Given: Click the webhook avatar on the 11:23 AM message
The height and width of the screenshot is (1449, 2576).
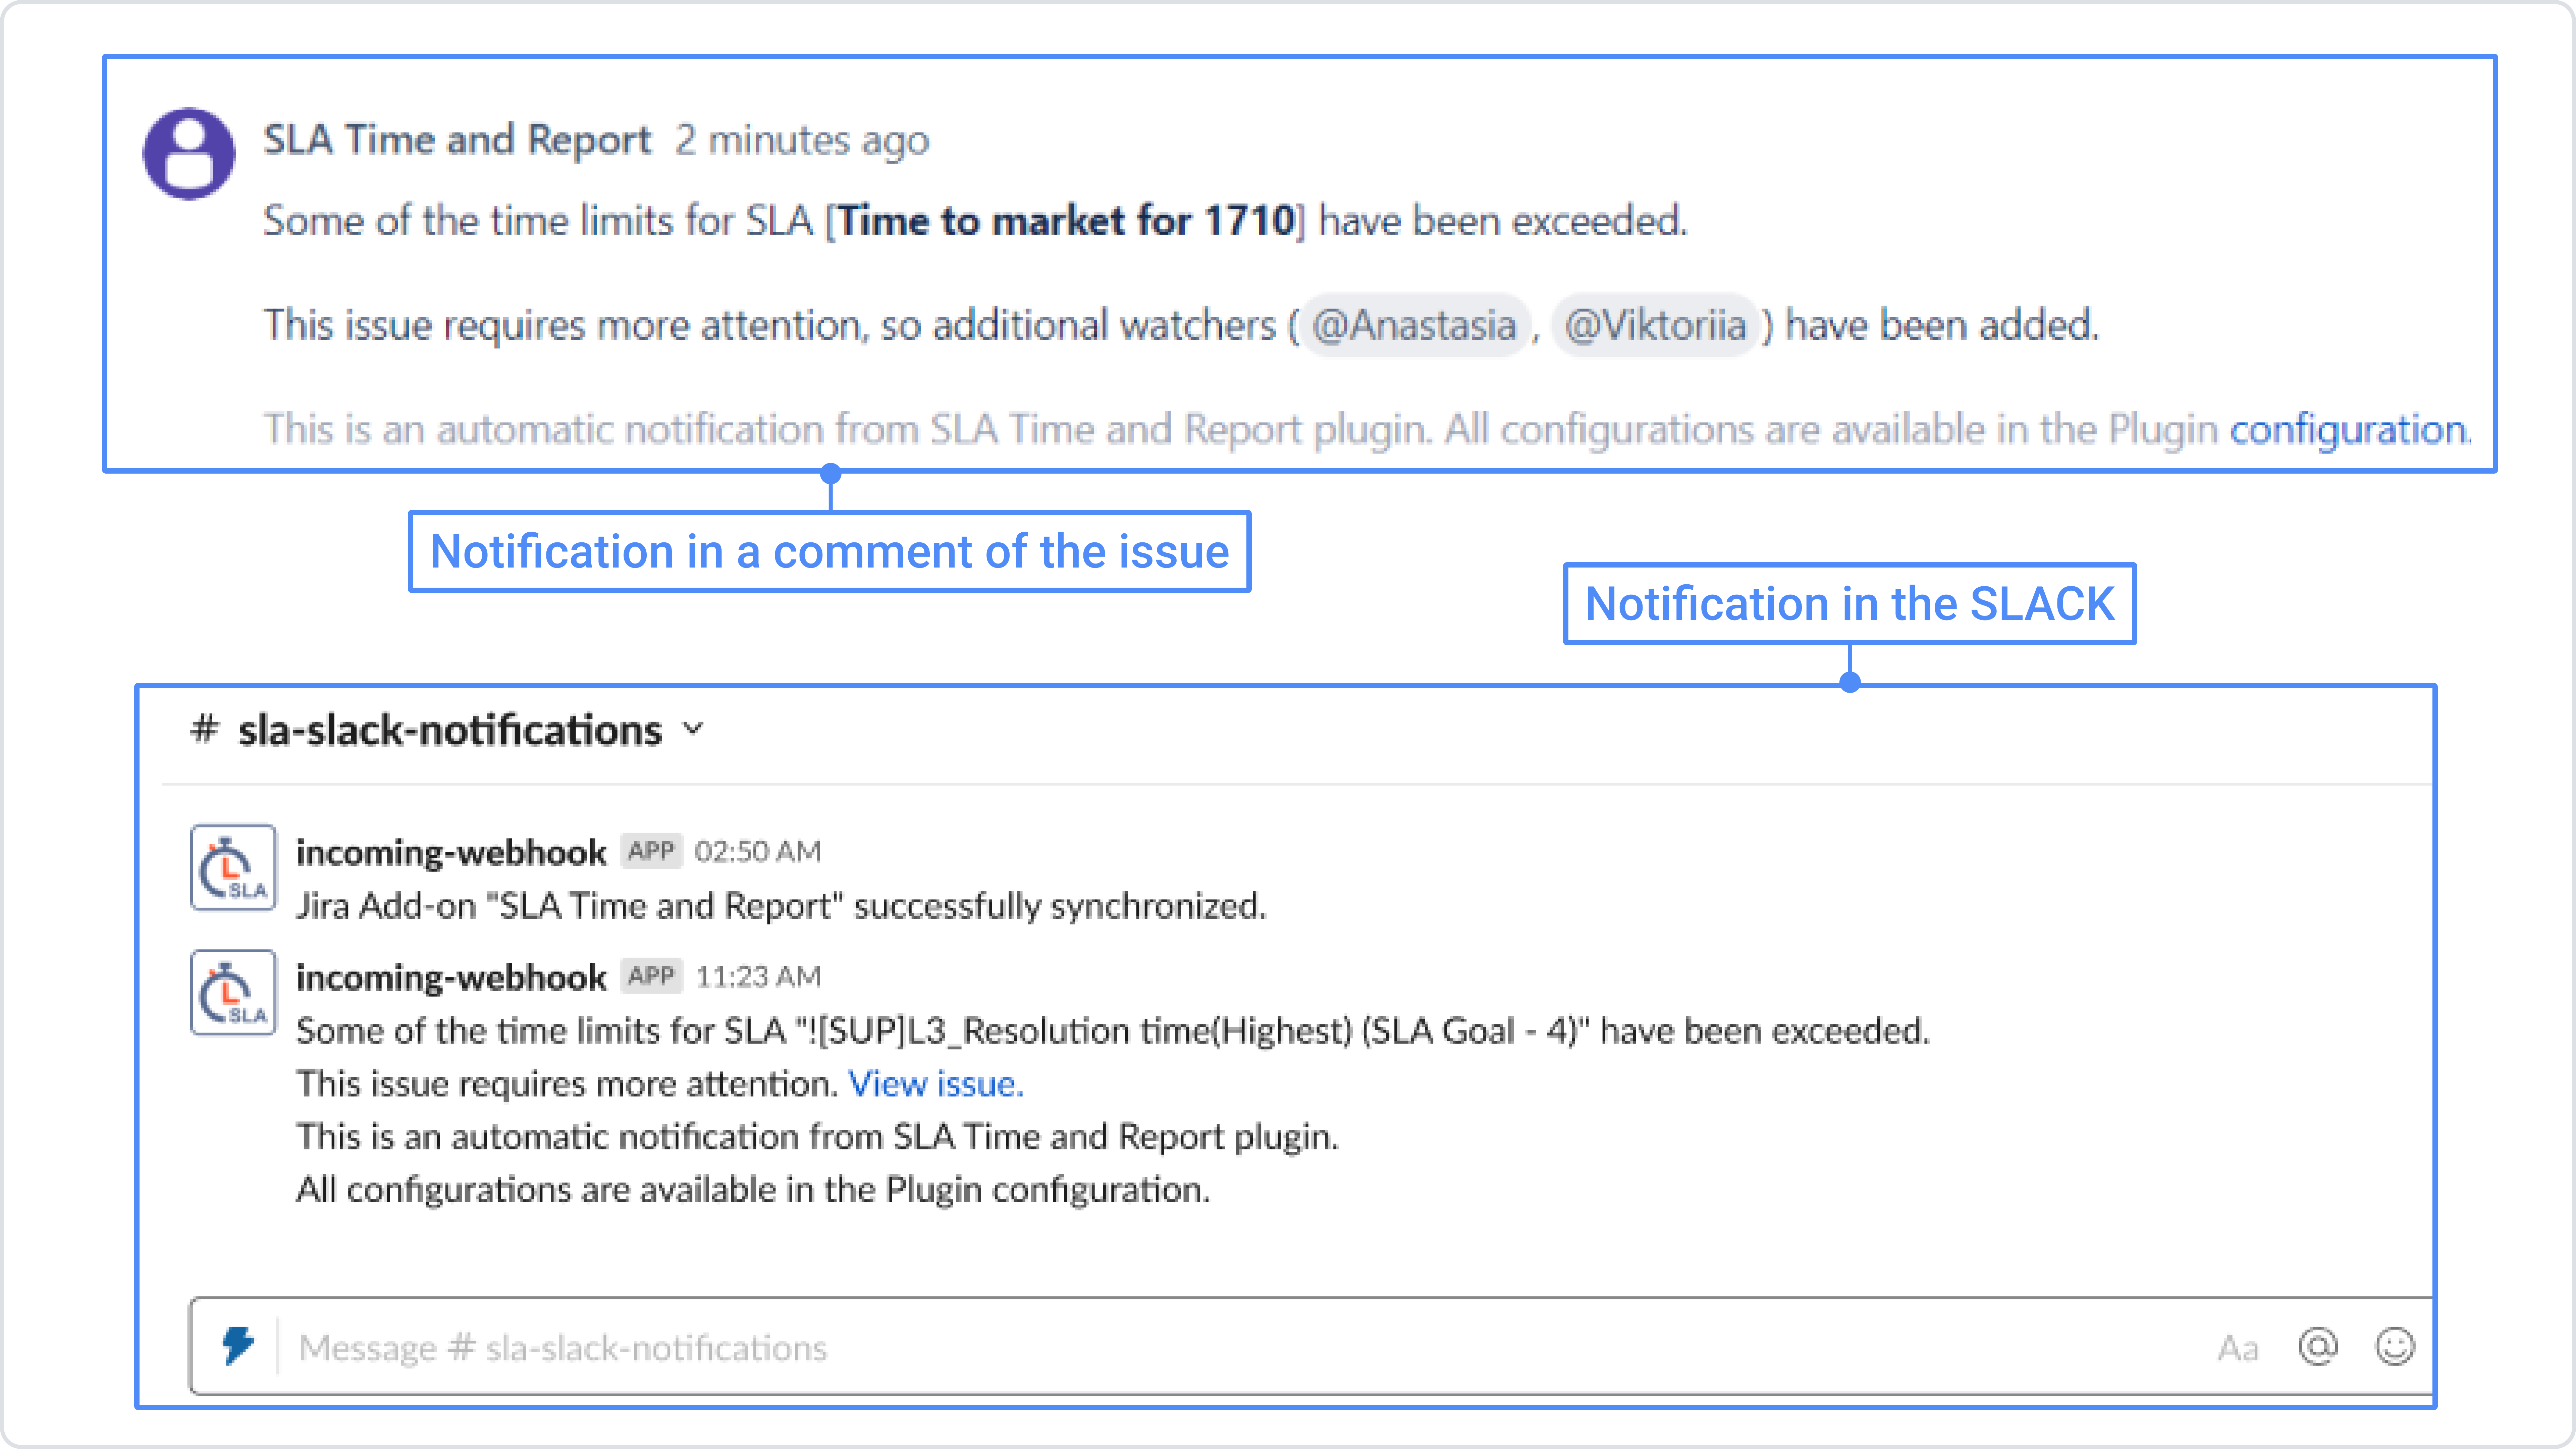Looking at the screenshot, I should point(233,993).
